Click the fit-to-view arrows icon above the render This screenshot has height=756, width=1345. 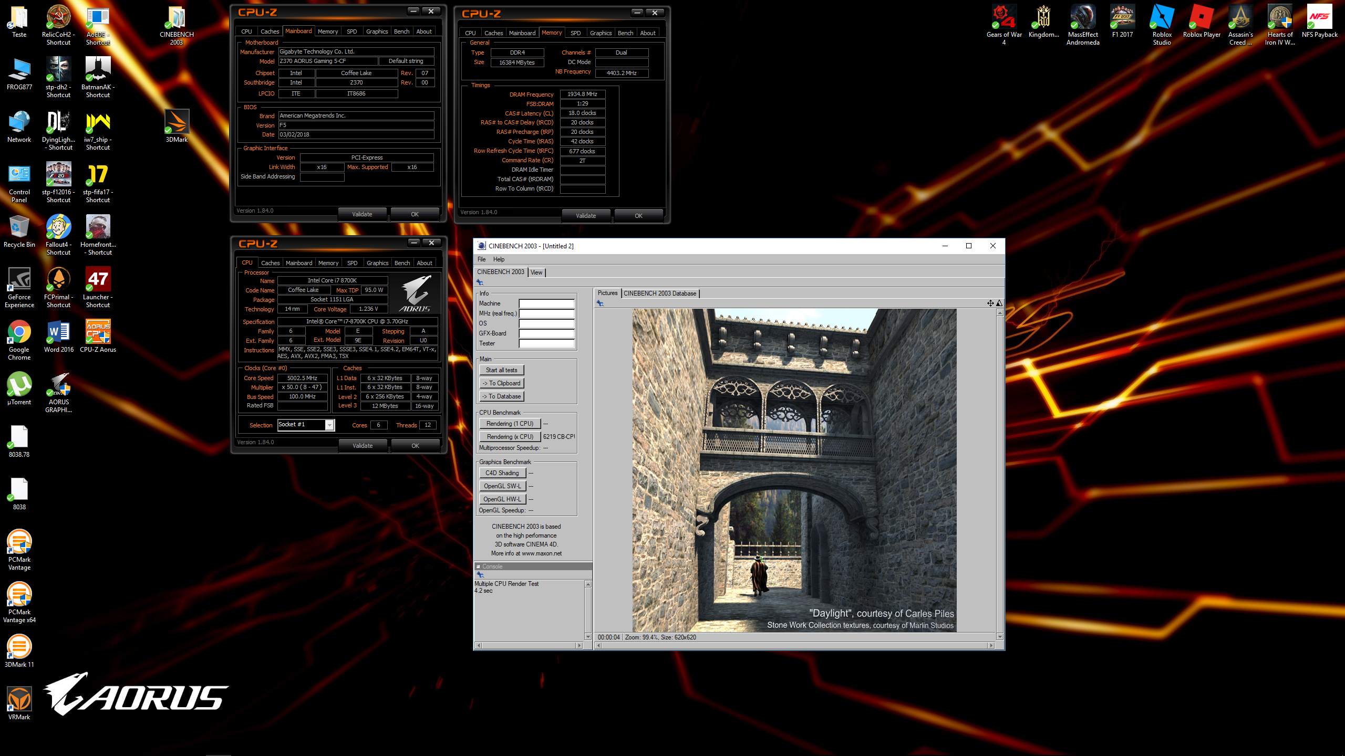990,303
